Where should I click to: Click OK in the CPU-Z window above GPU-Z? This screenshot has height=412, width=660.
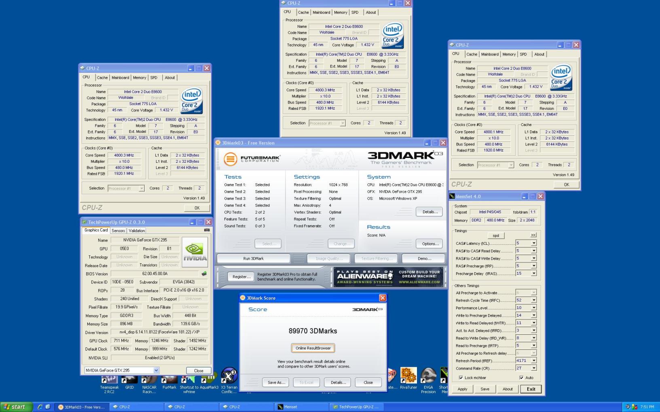tap(197, 208)
